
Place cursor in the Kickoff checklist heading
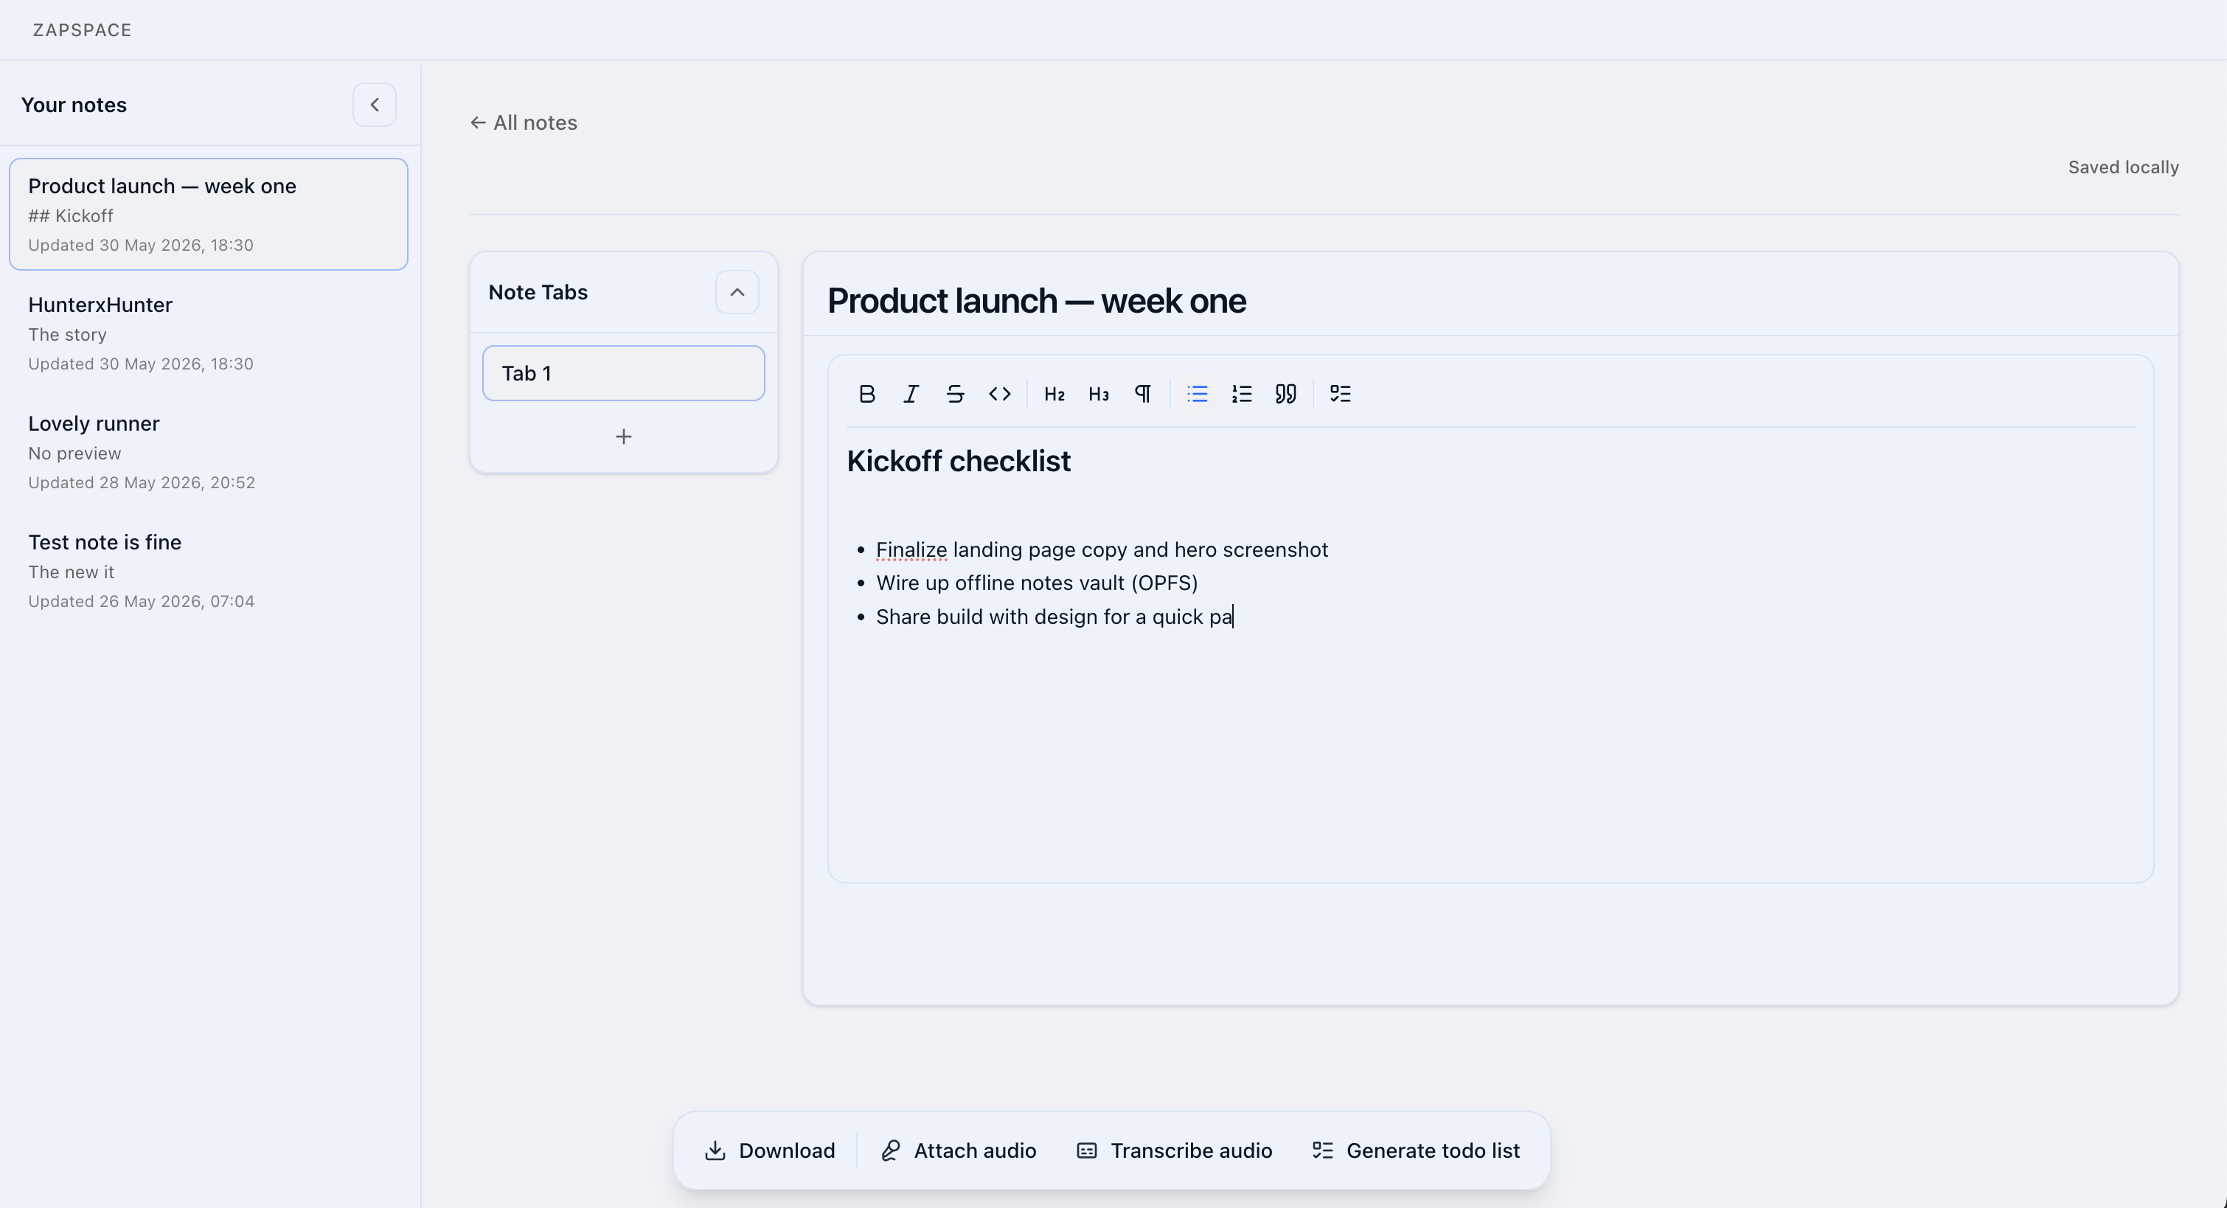pos(959,461)
